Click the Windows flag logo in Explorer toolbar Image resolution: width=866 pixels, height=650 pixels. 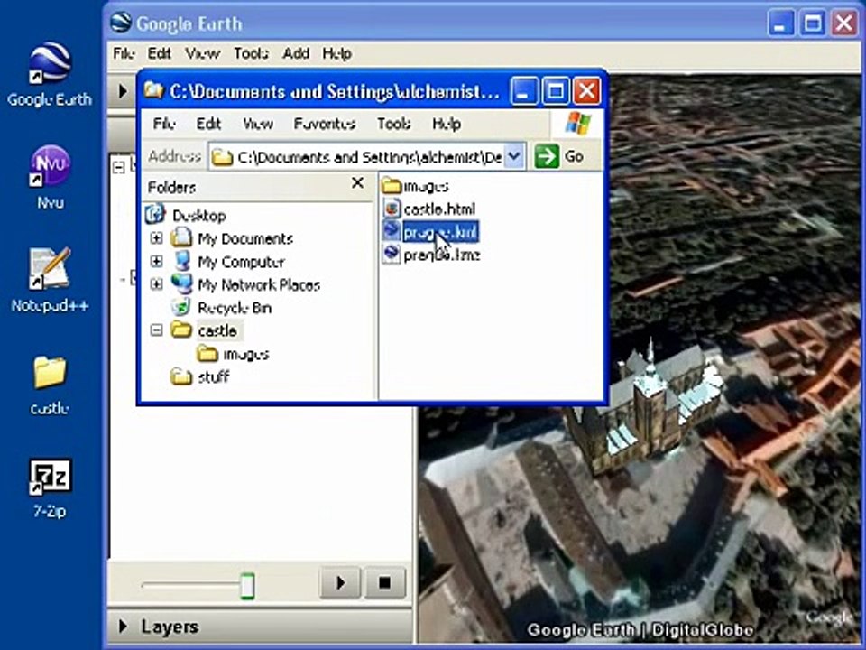tap(577, 124)
